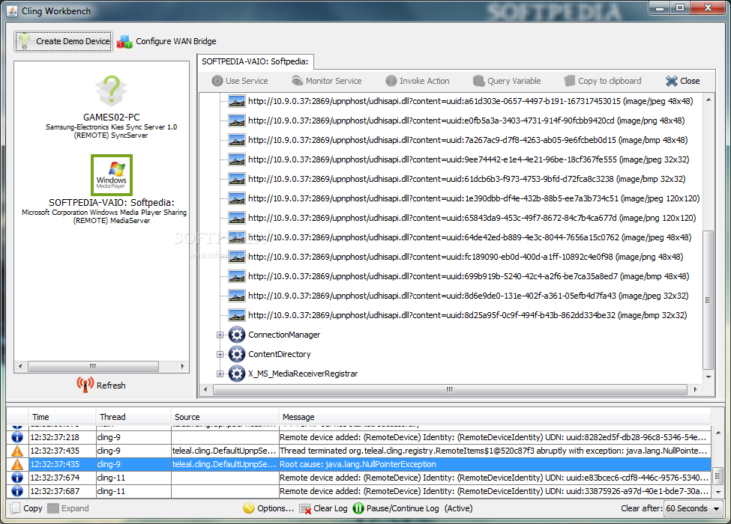
Task: Sort log by Source column header
Action: click(225, 417)
